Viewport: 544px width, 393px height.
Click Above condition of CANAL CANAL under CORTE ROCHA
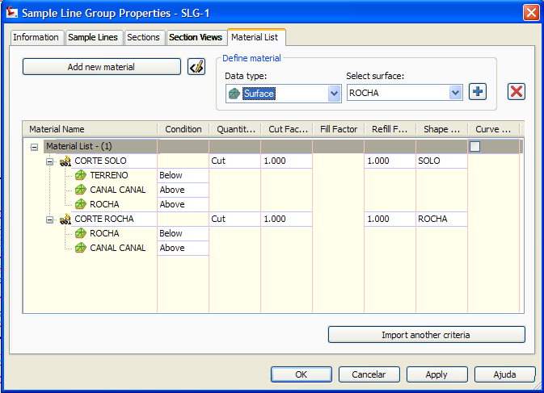[183, 249]
